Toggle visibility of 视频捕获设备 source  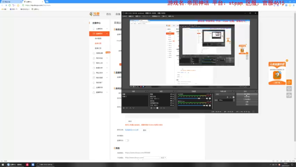(171, 103)
